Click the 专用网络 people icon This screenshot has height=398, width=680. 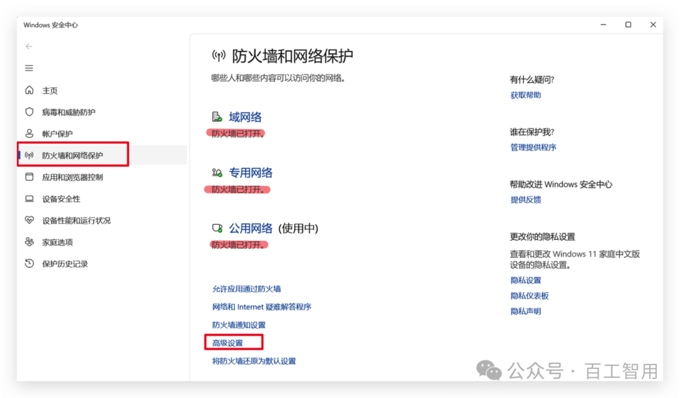(x=217, y=173)
